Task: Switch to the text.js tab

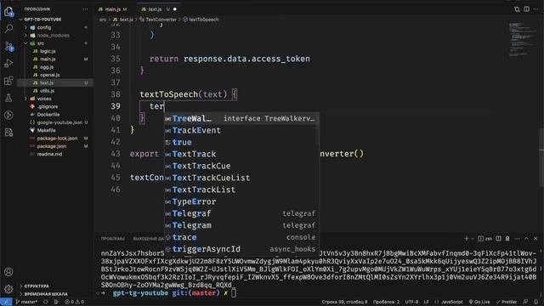Action: click(155, 9)
